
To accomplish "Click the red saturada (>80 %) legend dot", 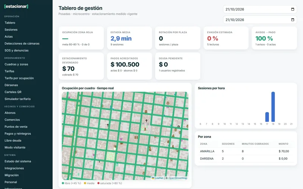I will (x=98, y=183).
